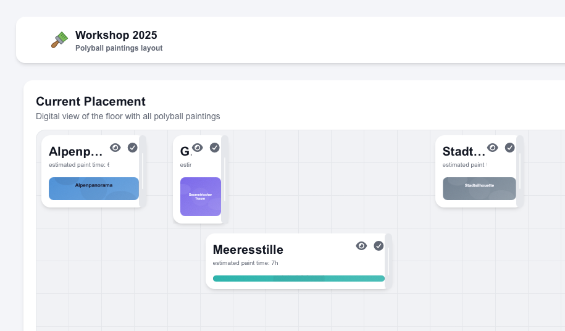The image size is (565, 331).
Task: Click the Current Placement heading
Action: [91, 101]
